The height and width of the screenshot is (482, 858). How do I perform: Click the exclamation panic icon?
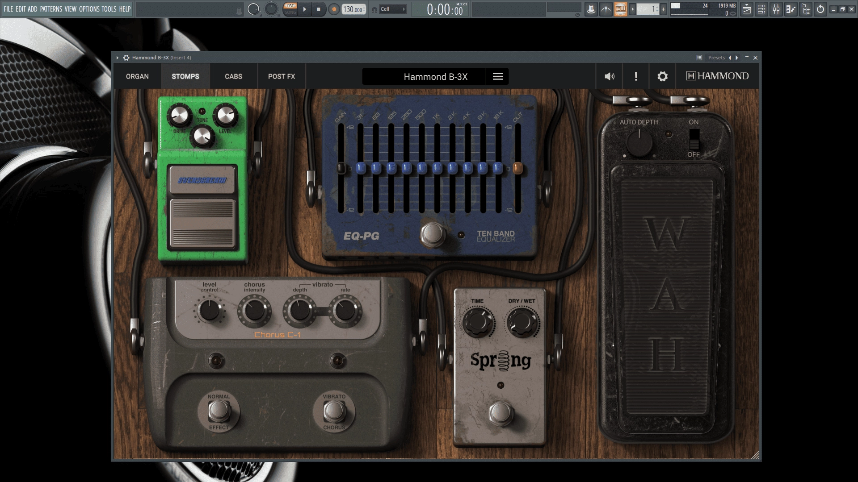tap(636, 76)
